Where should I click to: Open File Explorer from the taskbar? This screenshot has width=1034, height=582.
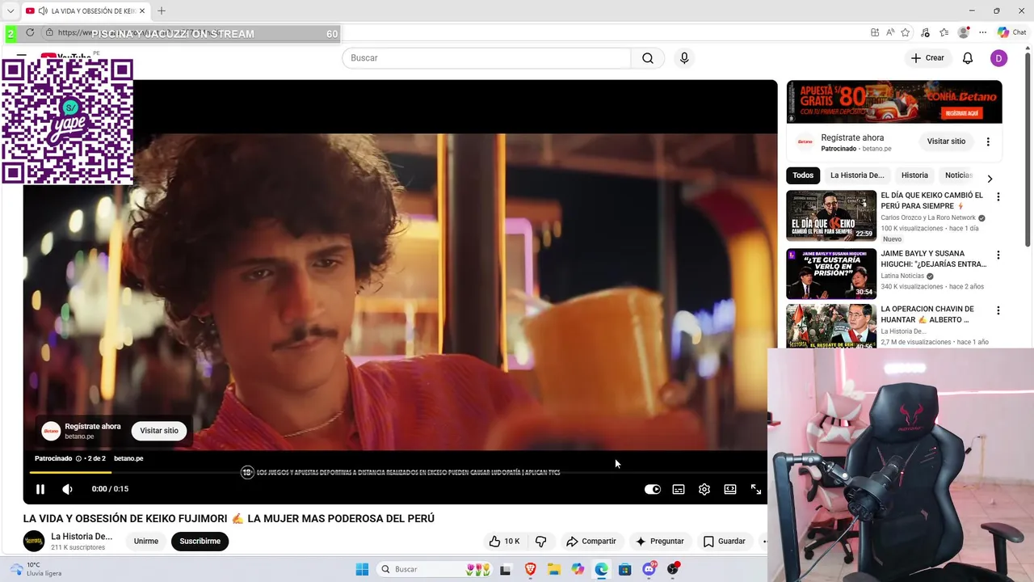click(554, 569)
